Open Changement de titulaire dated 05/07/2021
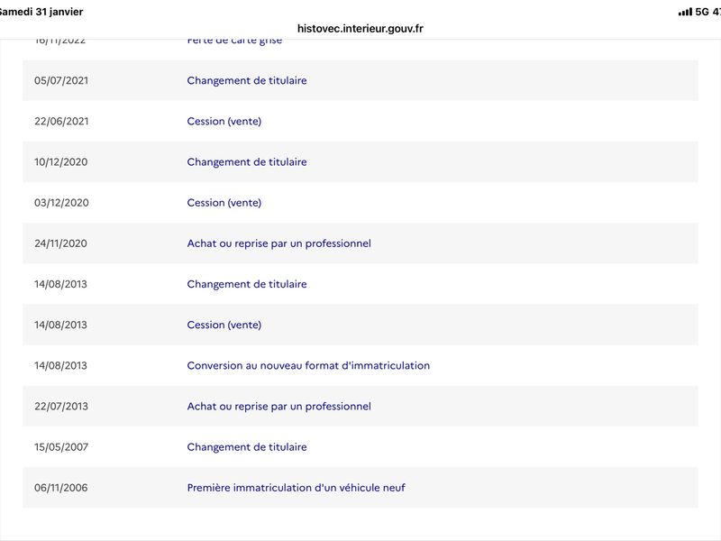The image size is (721, 541). (x=247, y=80)
